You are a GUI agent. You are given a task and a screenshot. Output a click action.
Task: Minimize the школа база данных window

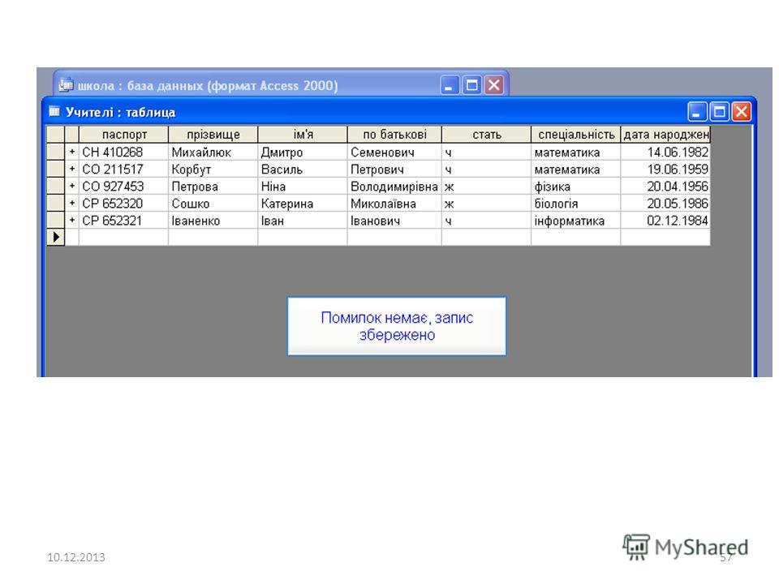449,85
